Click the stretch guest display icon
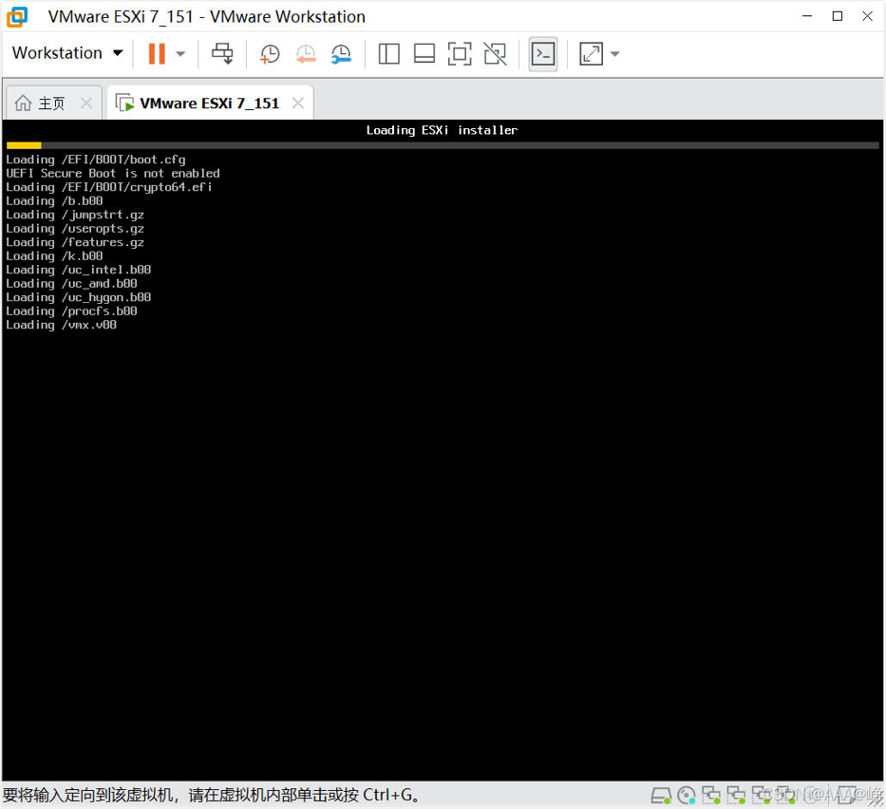886x809 pixels. pyautogui.click(x=591, y=54)
